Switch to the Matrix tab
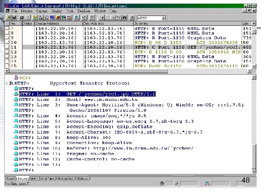The width and height of the screenshot is (261, 196). coord(34,179)
